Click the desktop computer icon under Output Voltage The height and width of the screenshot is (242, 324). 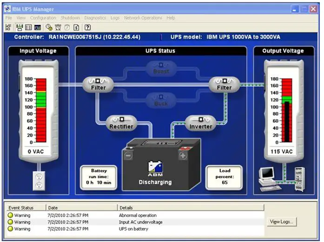pos(269,179)
